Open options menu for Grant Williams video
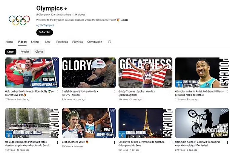 [227, 92]
